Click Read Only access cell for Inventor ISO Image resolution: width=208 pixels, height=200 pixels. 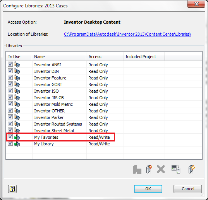click(x=98, y=91)
